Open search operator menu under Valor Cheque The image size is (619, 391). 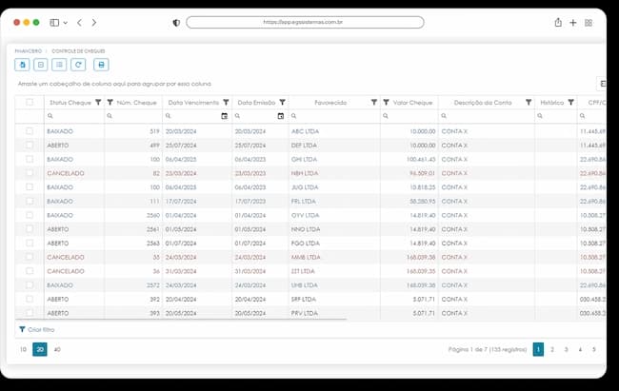(x=386, y=116)
